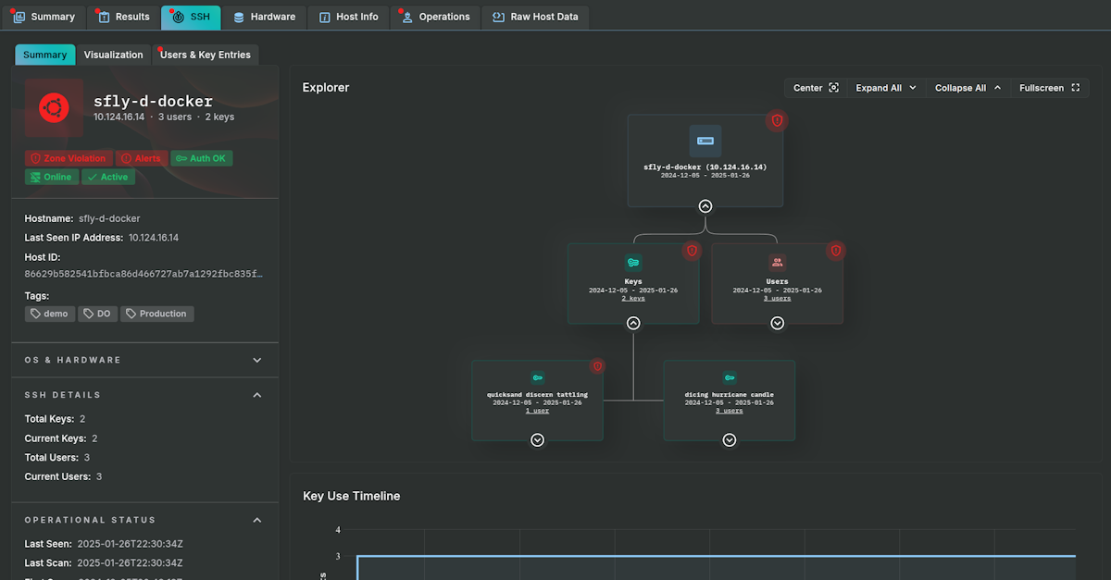Click the Keys node key icon
Image resolution: width=1111 pixels, height=580 pixels.
pyautogui.click(x=633, y=262)
